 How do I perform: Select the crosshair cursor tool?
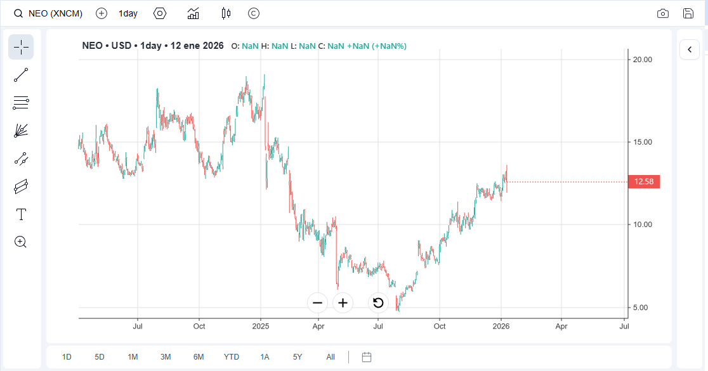point(21,47)
